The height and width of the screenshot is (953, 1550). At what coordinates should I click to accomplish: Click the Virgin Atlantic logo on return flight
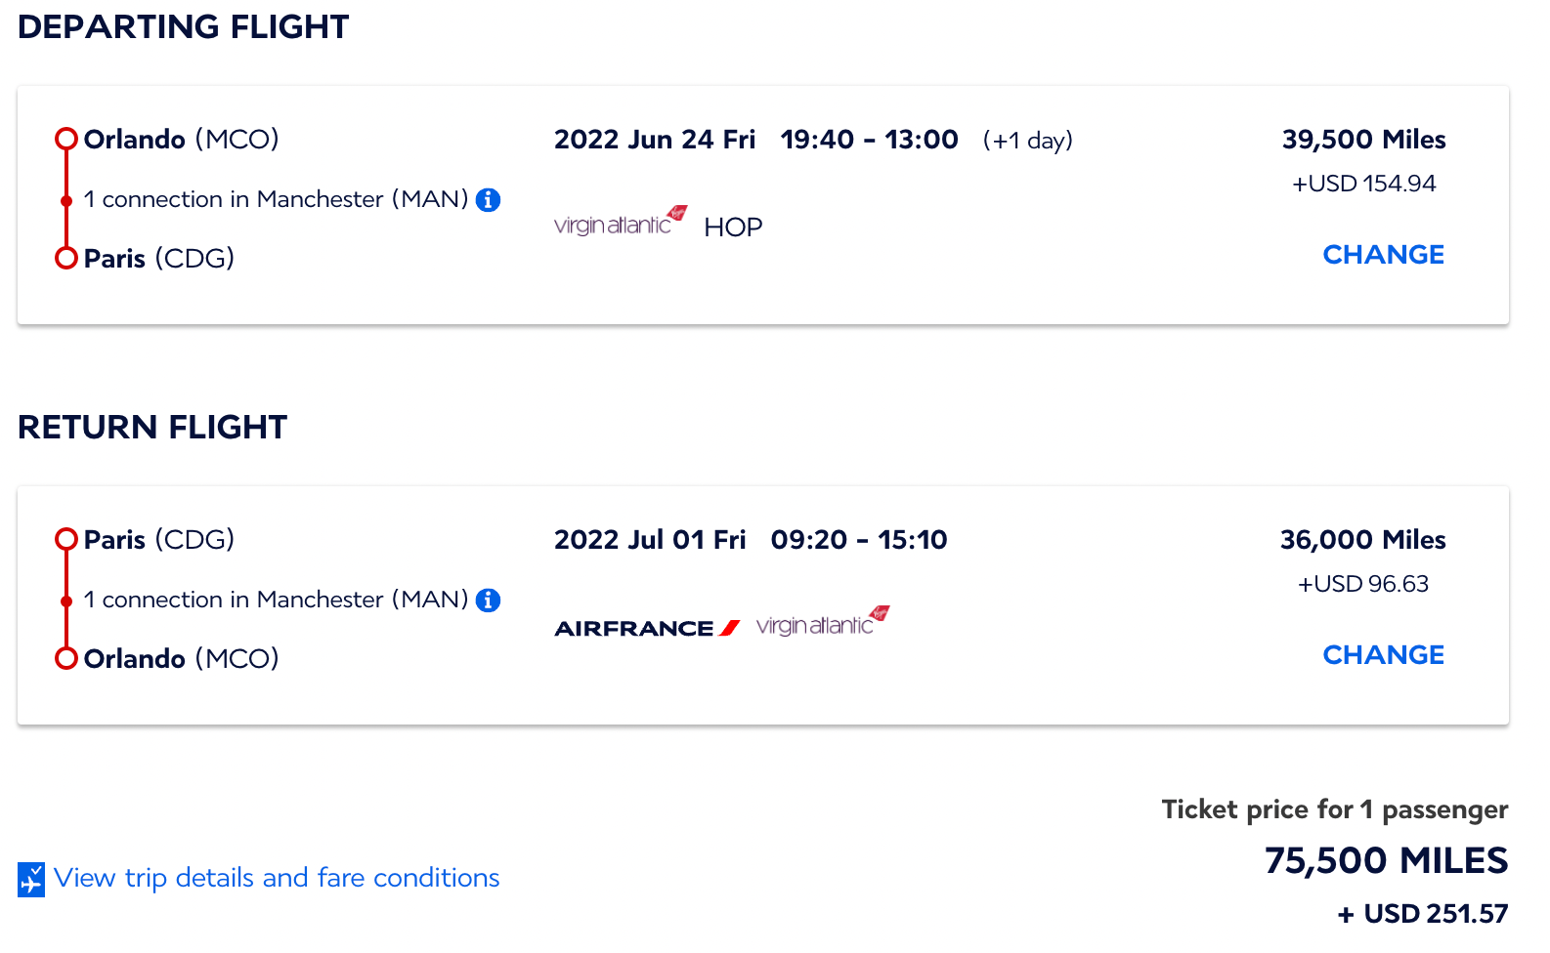tap(817, 621)
